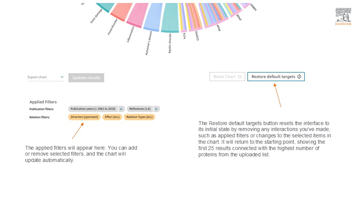Select the Direction (upstream) relation filter
The height and width of the screenshot is (201, 358).
84,117
